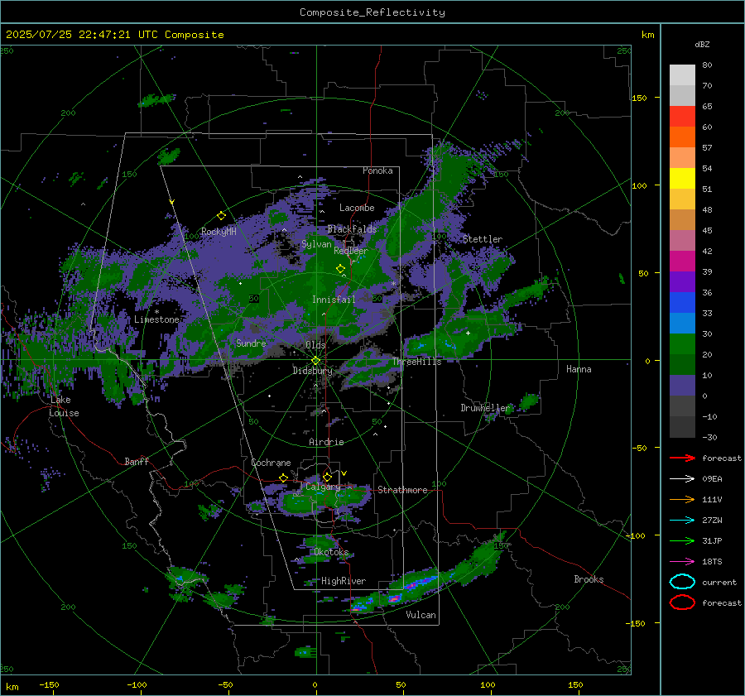Image resolution: width=745 pixels, height=696 pixels.
Task: Click the mauve pink 45 dBZ swatch
Action: 682,240
